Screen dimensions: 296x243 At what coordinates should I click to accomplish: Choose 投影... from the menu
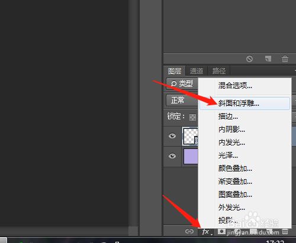point(244,220)
